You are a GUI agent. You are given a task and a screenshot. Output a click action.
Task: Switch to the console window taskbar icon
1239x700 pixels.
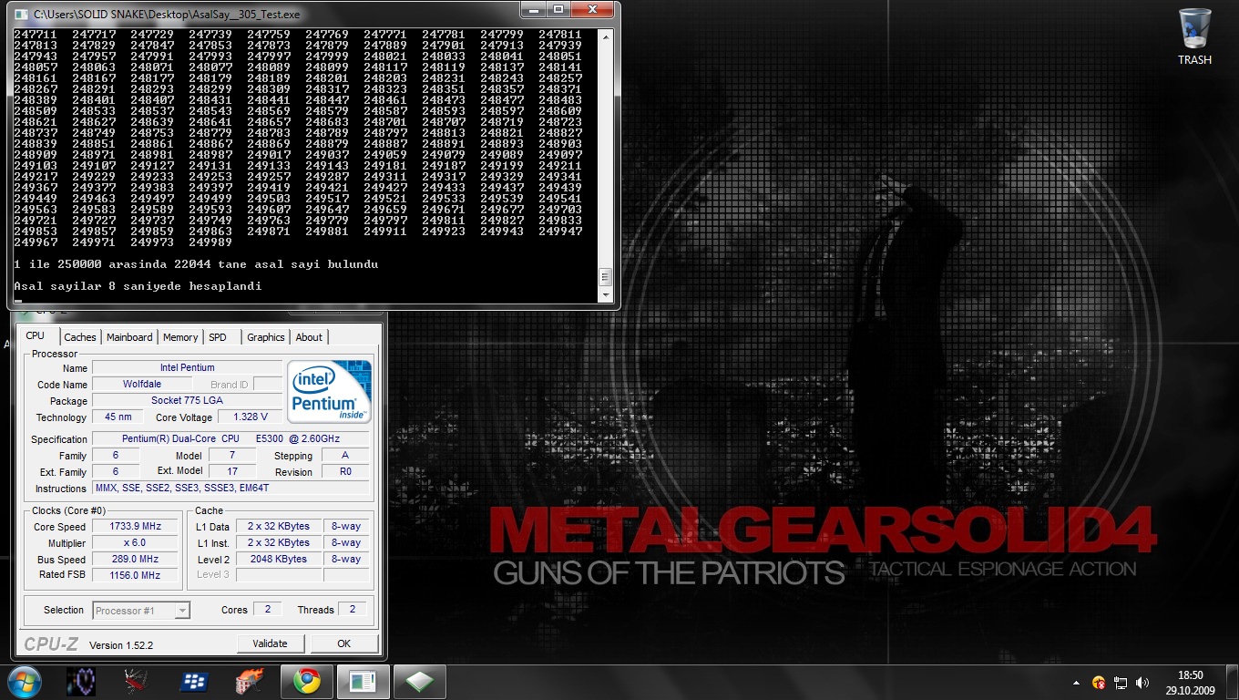[x=363, y=682]
